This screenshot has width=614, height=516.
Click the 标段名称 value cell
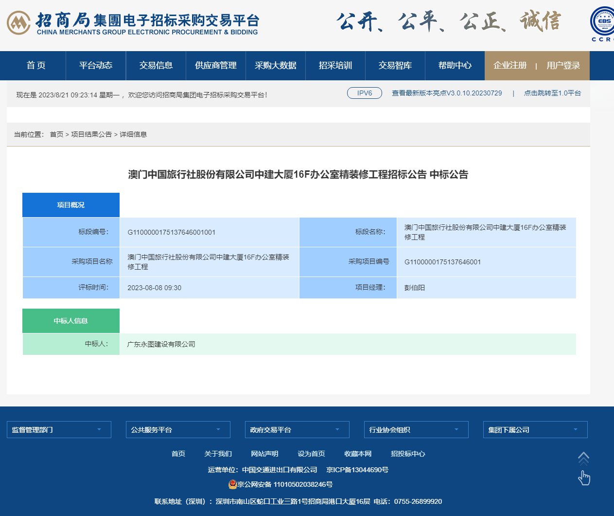click(487, 232)
